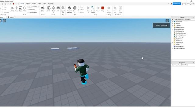The image size is (195, 110).
Task: Switch to the HOME ribbon tab
Action: pos(22,4)
